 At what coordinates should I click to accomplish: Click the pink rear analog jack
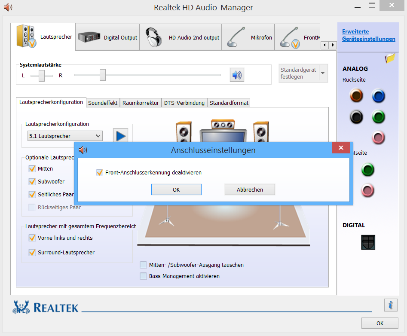379,137
